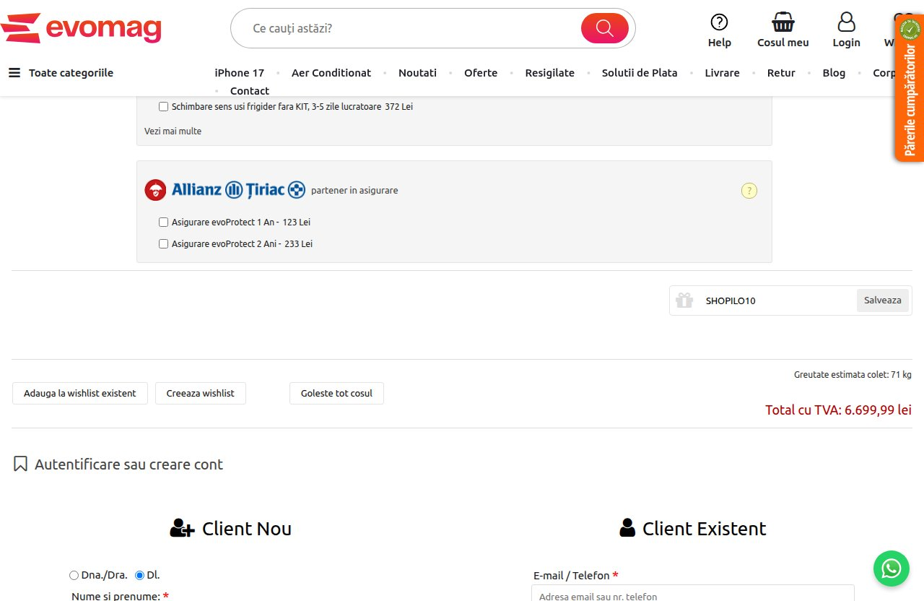Click the Client Nou add-user icon
The height and width of the screenshot is (601, 924).
(182, 528)
